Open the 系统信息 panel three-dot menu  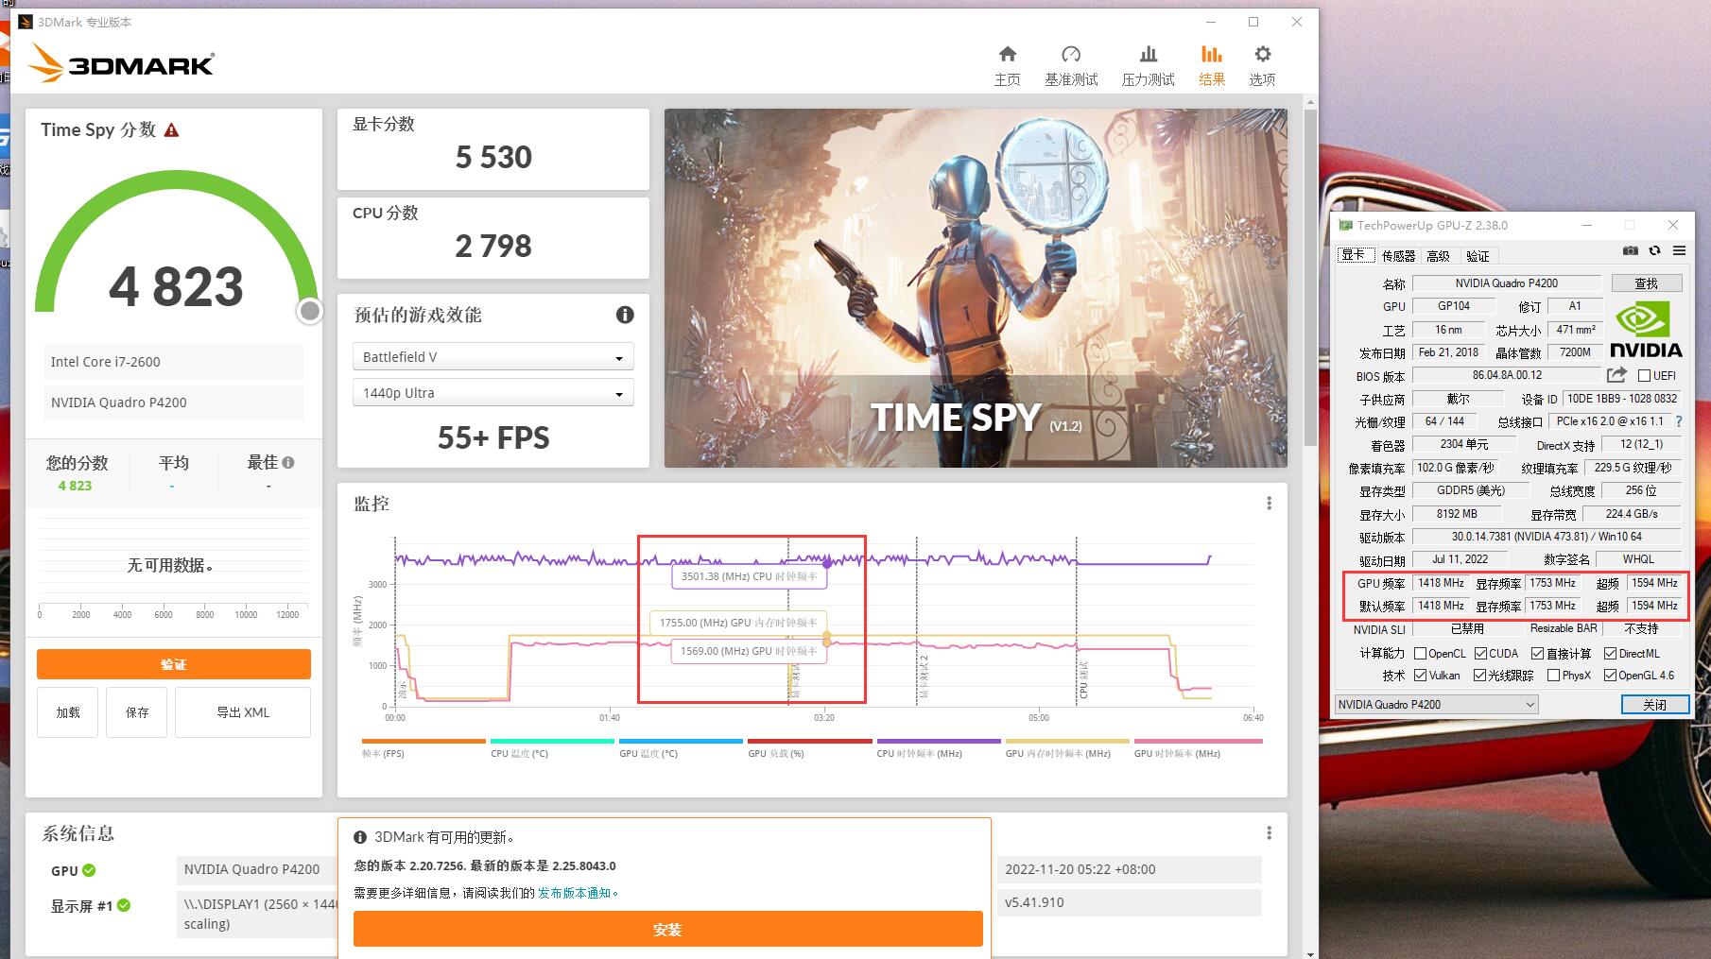click(x=1269, y=832)
